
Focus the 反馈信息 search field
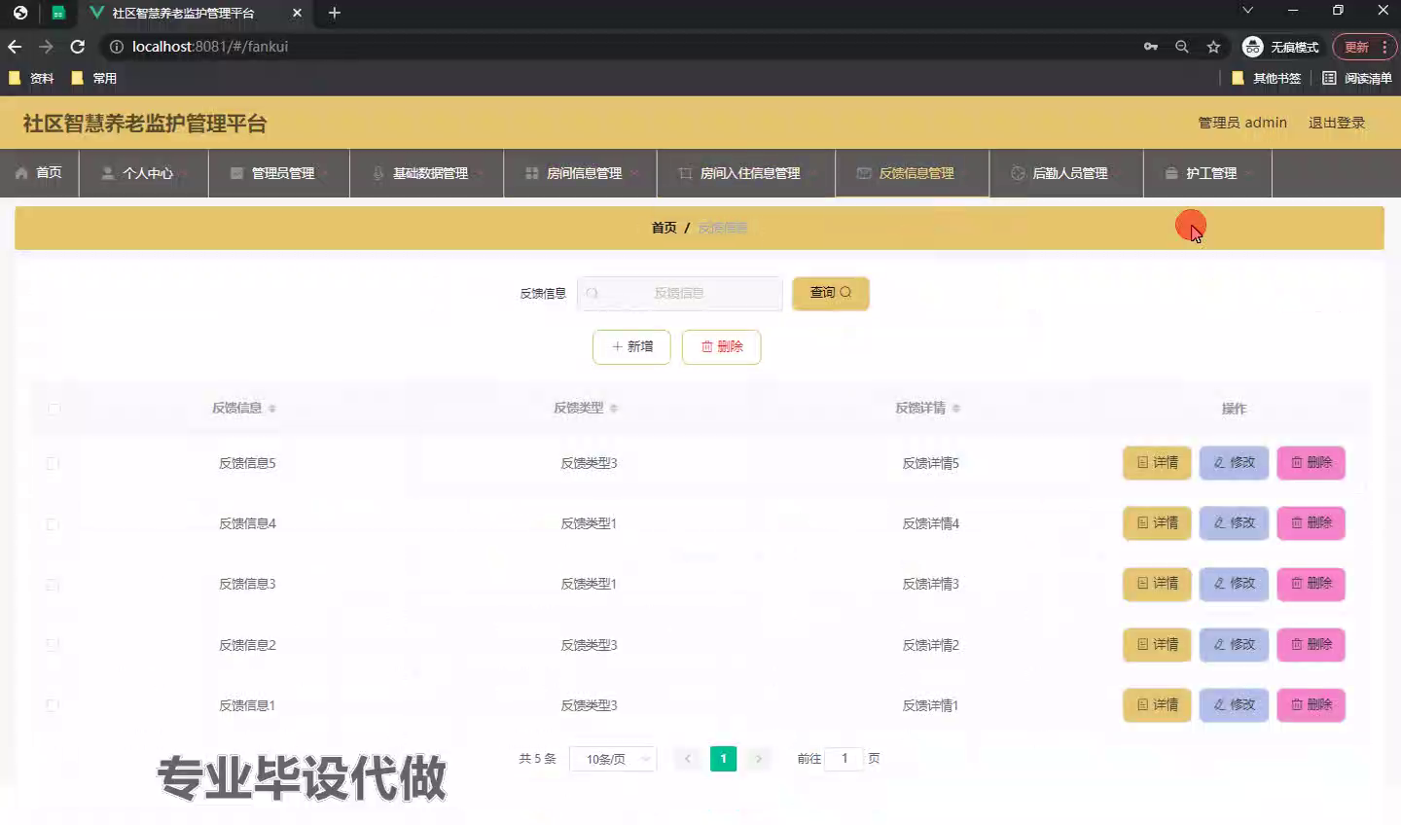point(679,293)
